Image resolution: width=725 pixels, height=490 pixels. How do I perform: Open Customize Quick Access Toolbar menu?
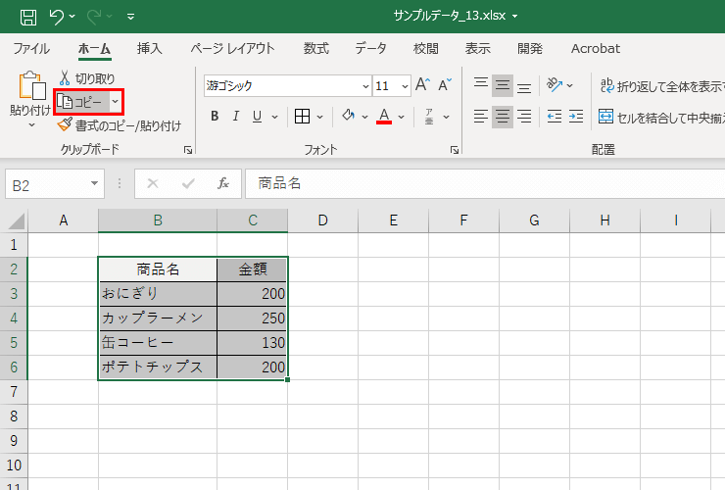[131, 17]
